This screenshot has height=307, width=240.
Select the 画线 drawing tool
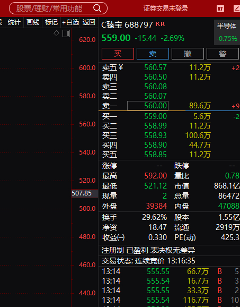tap(33, 22)
